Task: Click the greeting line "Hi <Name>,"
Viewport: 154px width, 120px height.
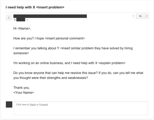Action: pos(22,28)
